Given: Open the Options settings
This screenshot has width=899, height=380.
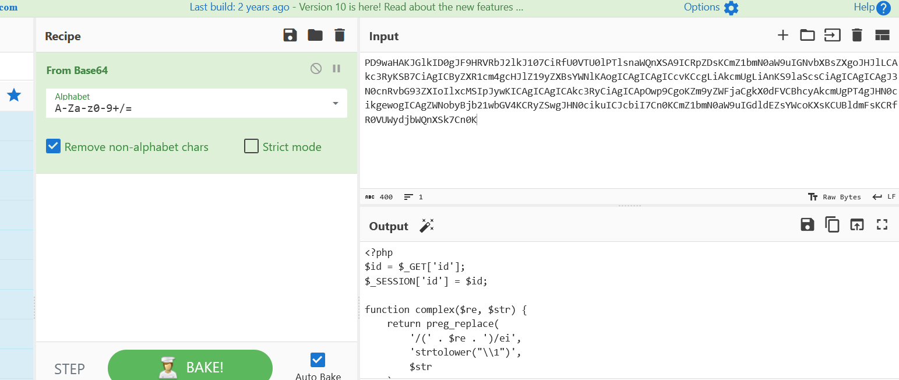Looking at the screenshot, I should click(x=711, y=8).
